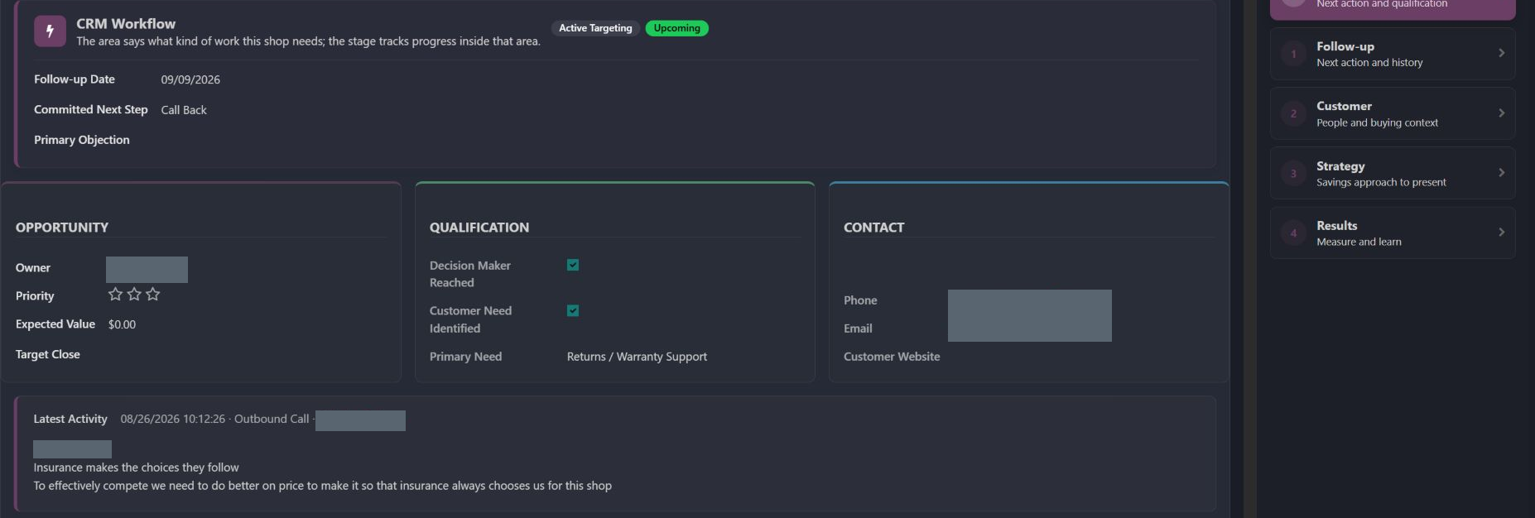Click the green Upcoming status badge

tap(676, 28)
